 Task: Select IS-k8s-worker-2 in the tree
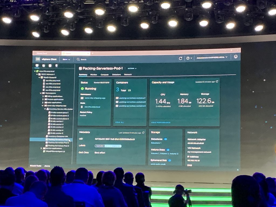pyautogui.click(x=56, y=124)
